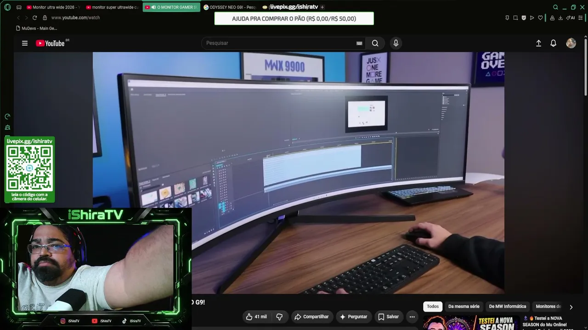Open more actions three-dot menu
Image resolution: width=588 pixels, height=330 pixels.
point(412,317)
